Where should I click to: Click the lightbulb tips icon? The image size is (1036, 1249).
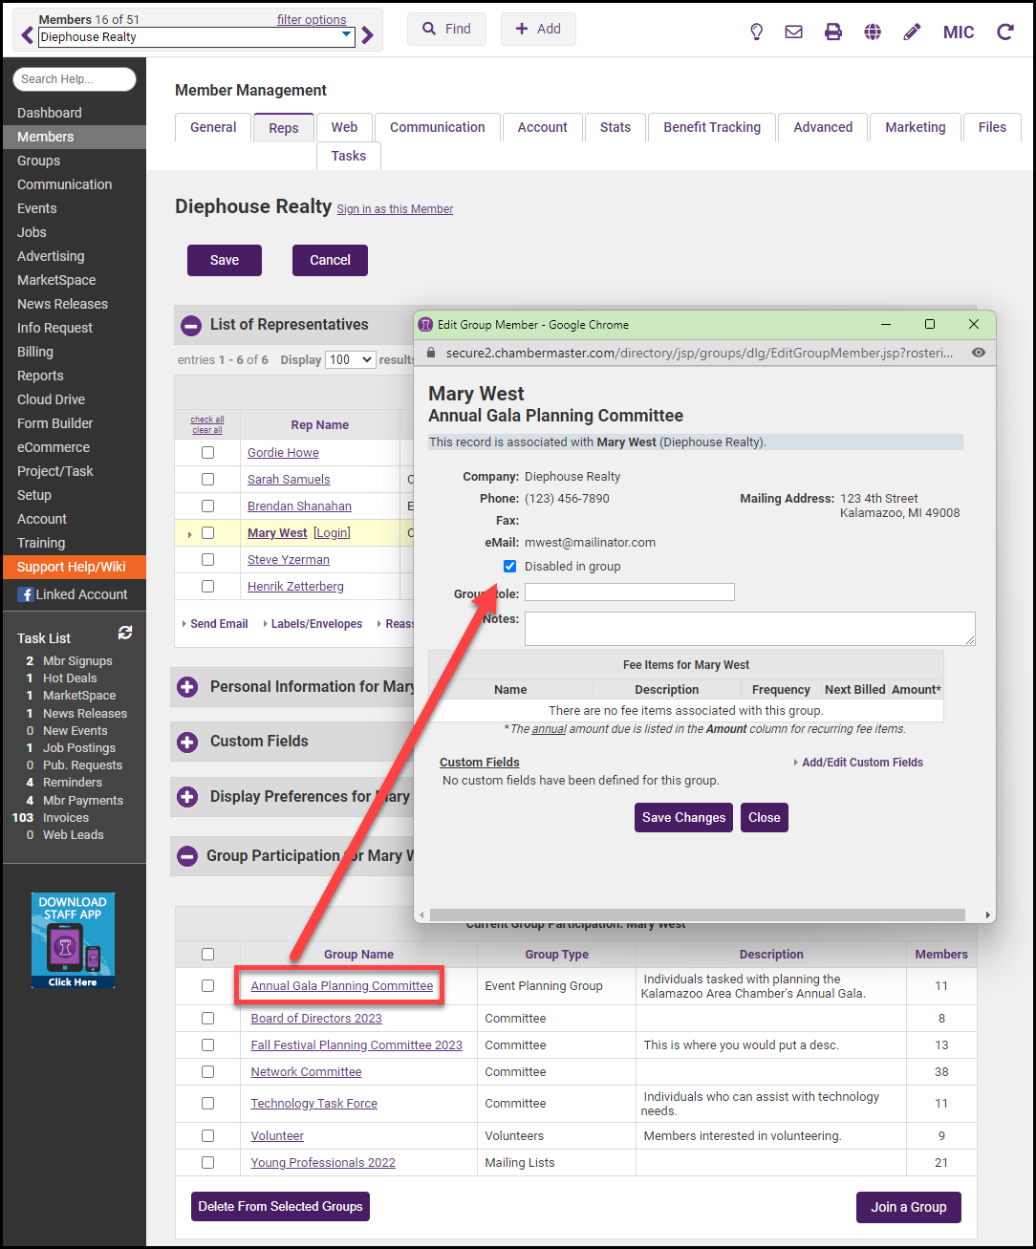tap(756, 32)
